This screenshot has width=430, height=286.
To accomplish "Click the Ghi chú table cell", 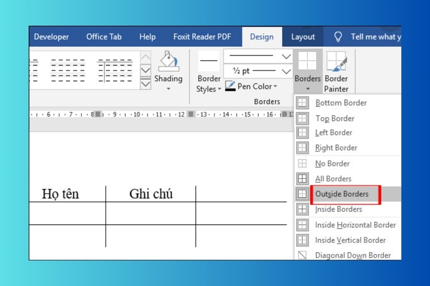I will tap(151, 194).
